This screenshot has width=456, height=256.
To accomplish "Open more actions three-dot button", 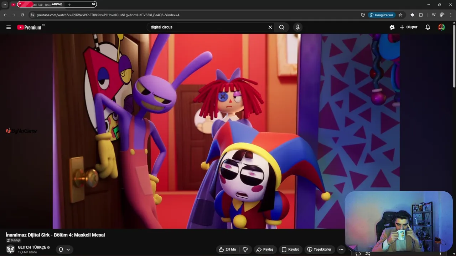I will click(x=341, y=250).
